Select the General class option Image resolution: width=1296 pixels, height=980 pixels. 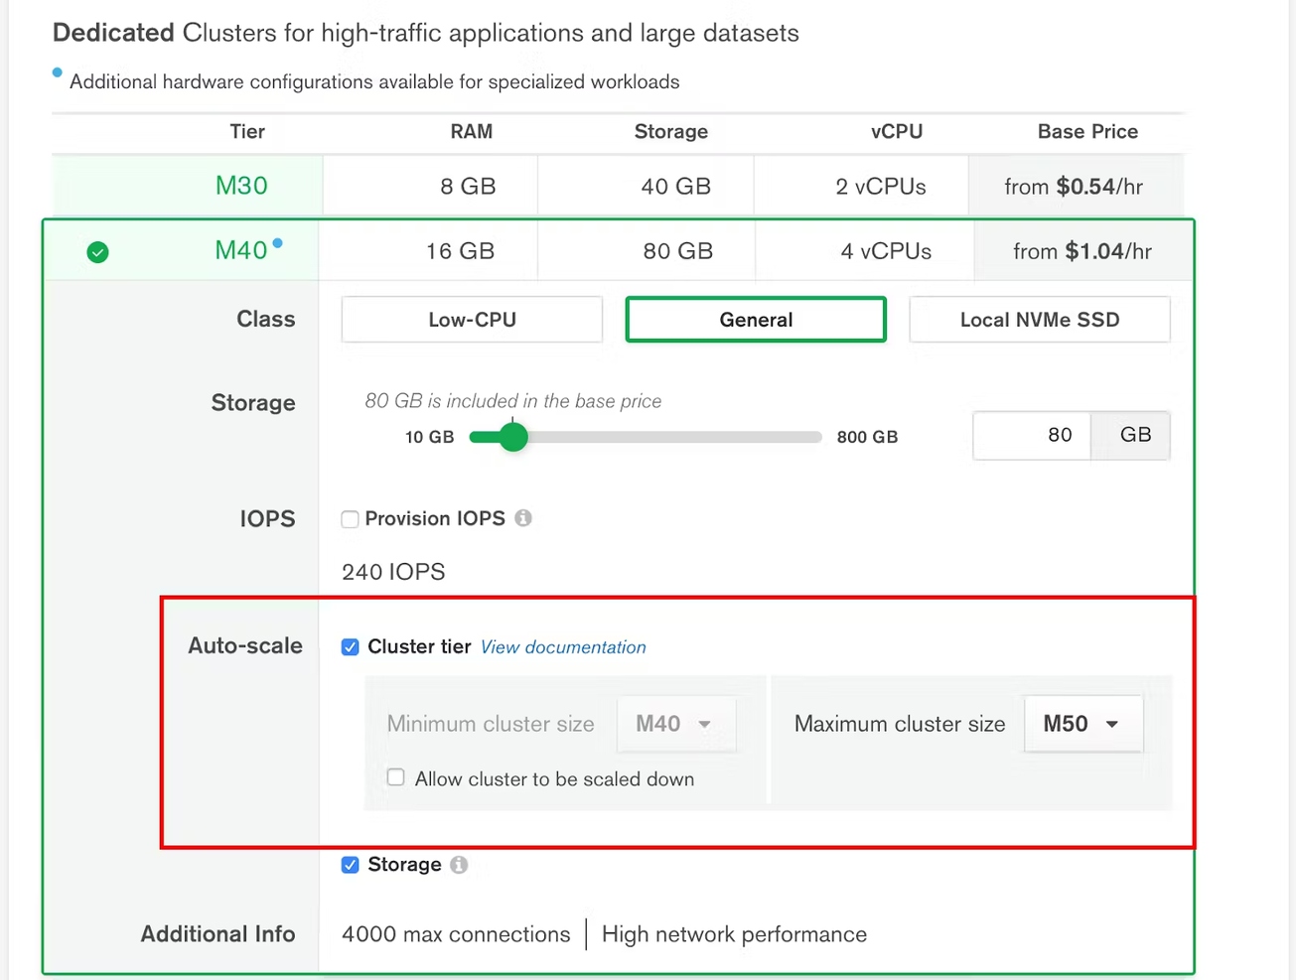coord(755,319)
